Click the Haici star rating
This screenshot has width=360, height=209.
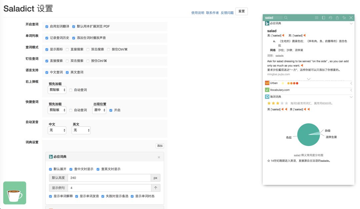(278, 103)
